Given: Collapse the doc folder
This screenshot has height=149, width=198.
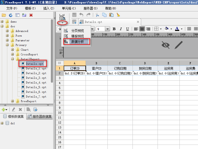Looking at the screenshot, I should [2, 26].
